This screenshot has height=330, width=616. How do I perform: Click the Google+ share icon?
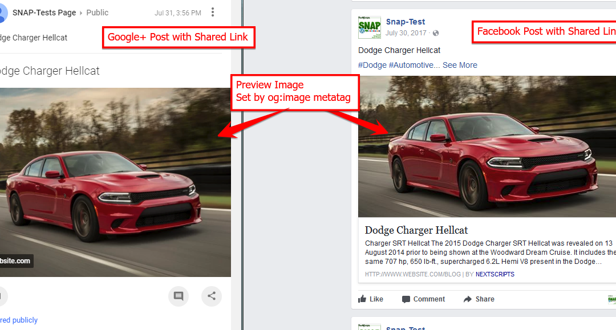pos(212,296)
